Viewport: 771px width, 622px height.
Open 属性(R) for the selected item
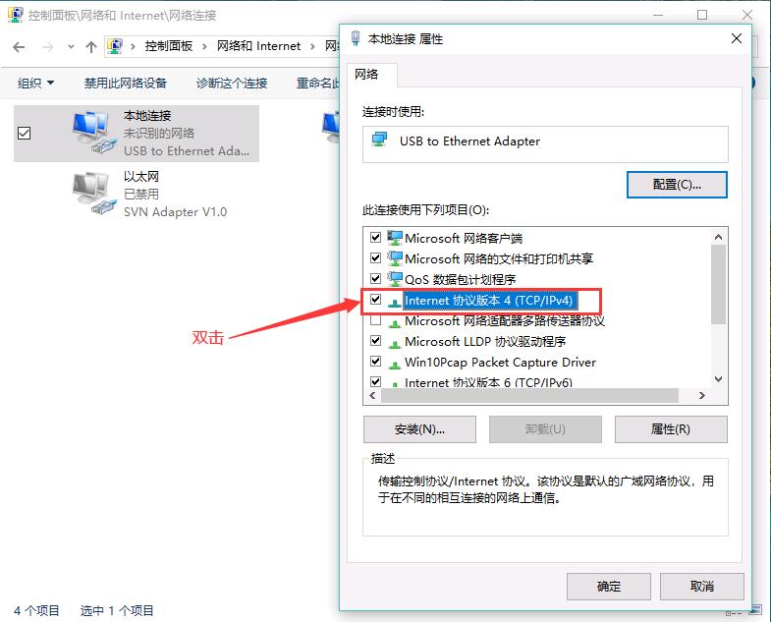pyautogui.click(x=671, y=429)
